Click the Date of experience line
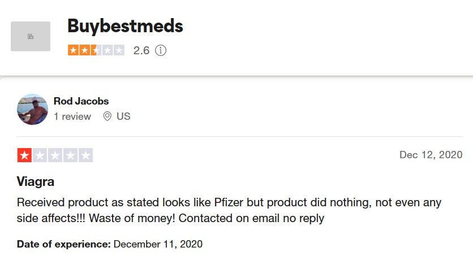 point(109,244)
